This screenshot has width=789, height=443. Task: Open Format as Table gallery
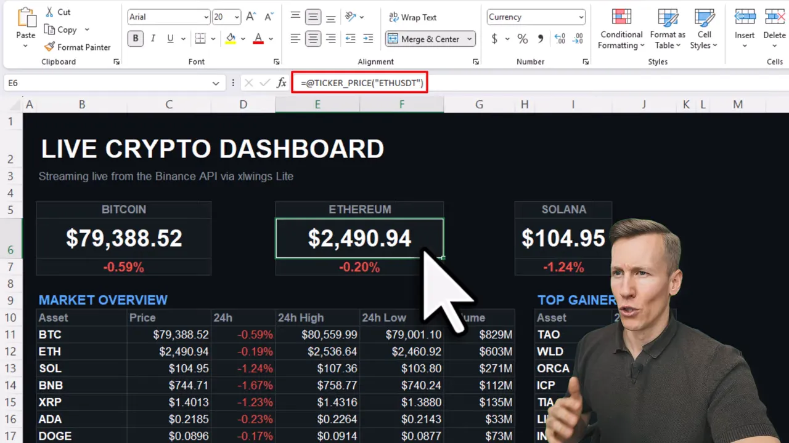click(x=668, y=29)
